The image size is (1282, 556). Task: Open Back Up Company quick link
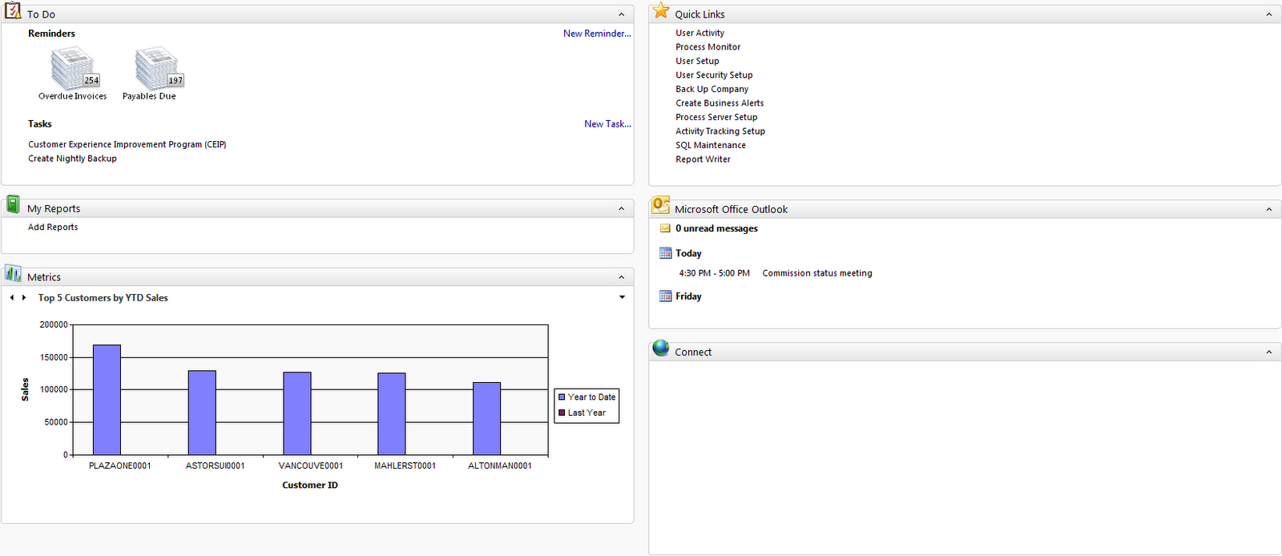click(712, 89)
